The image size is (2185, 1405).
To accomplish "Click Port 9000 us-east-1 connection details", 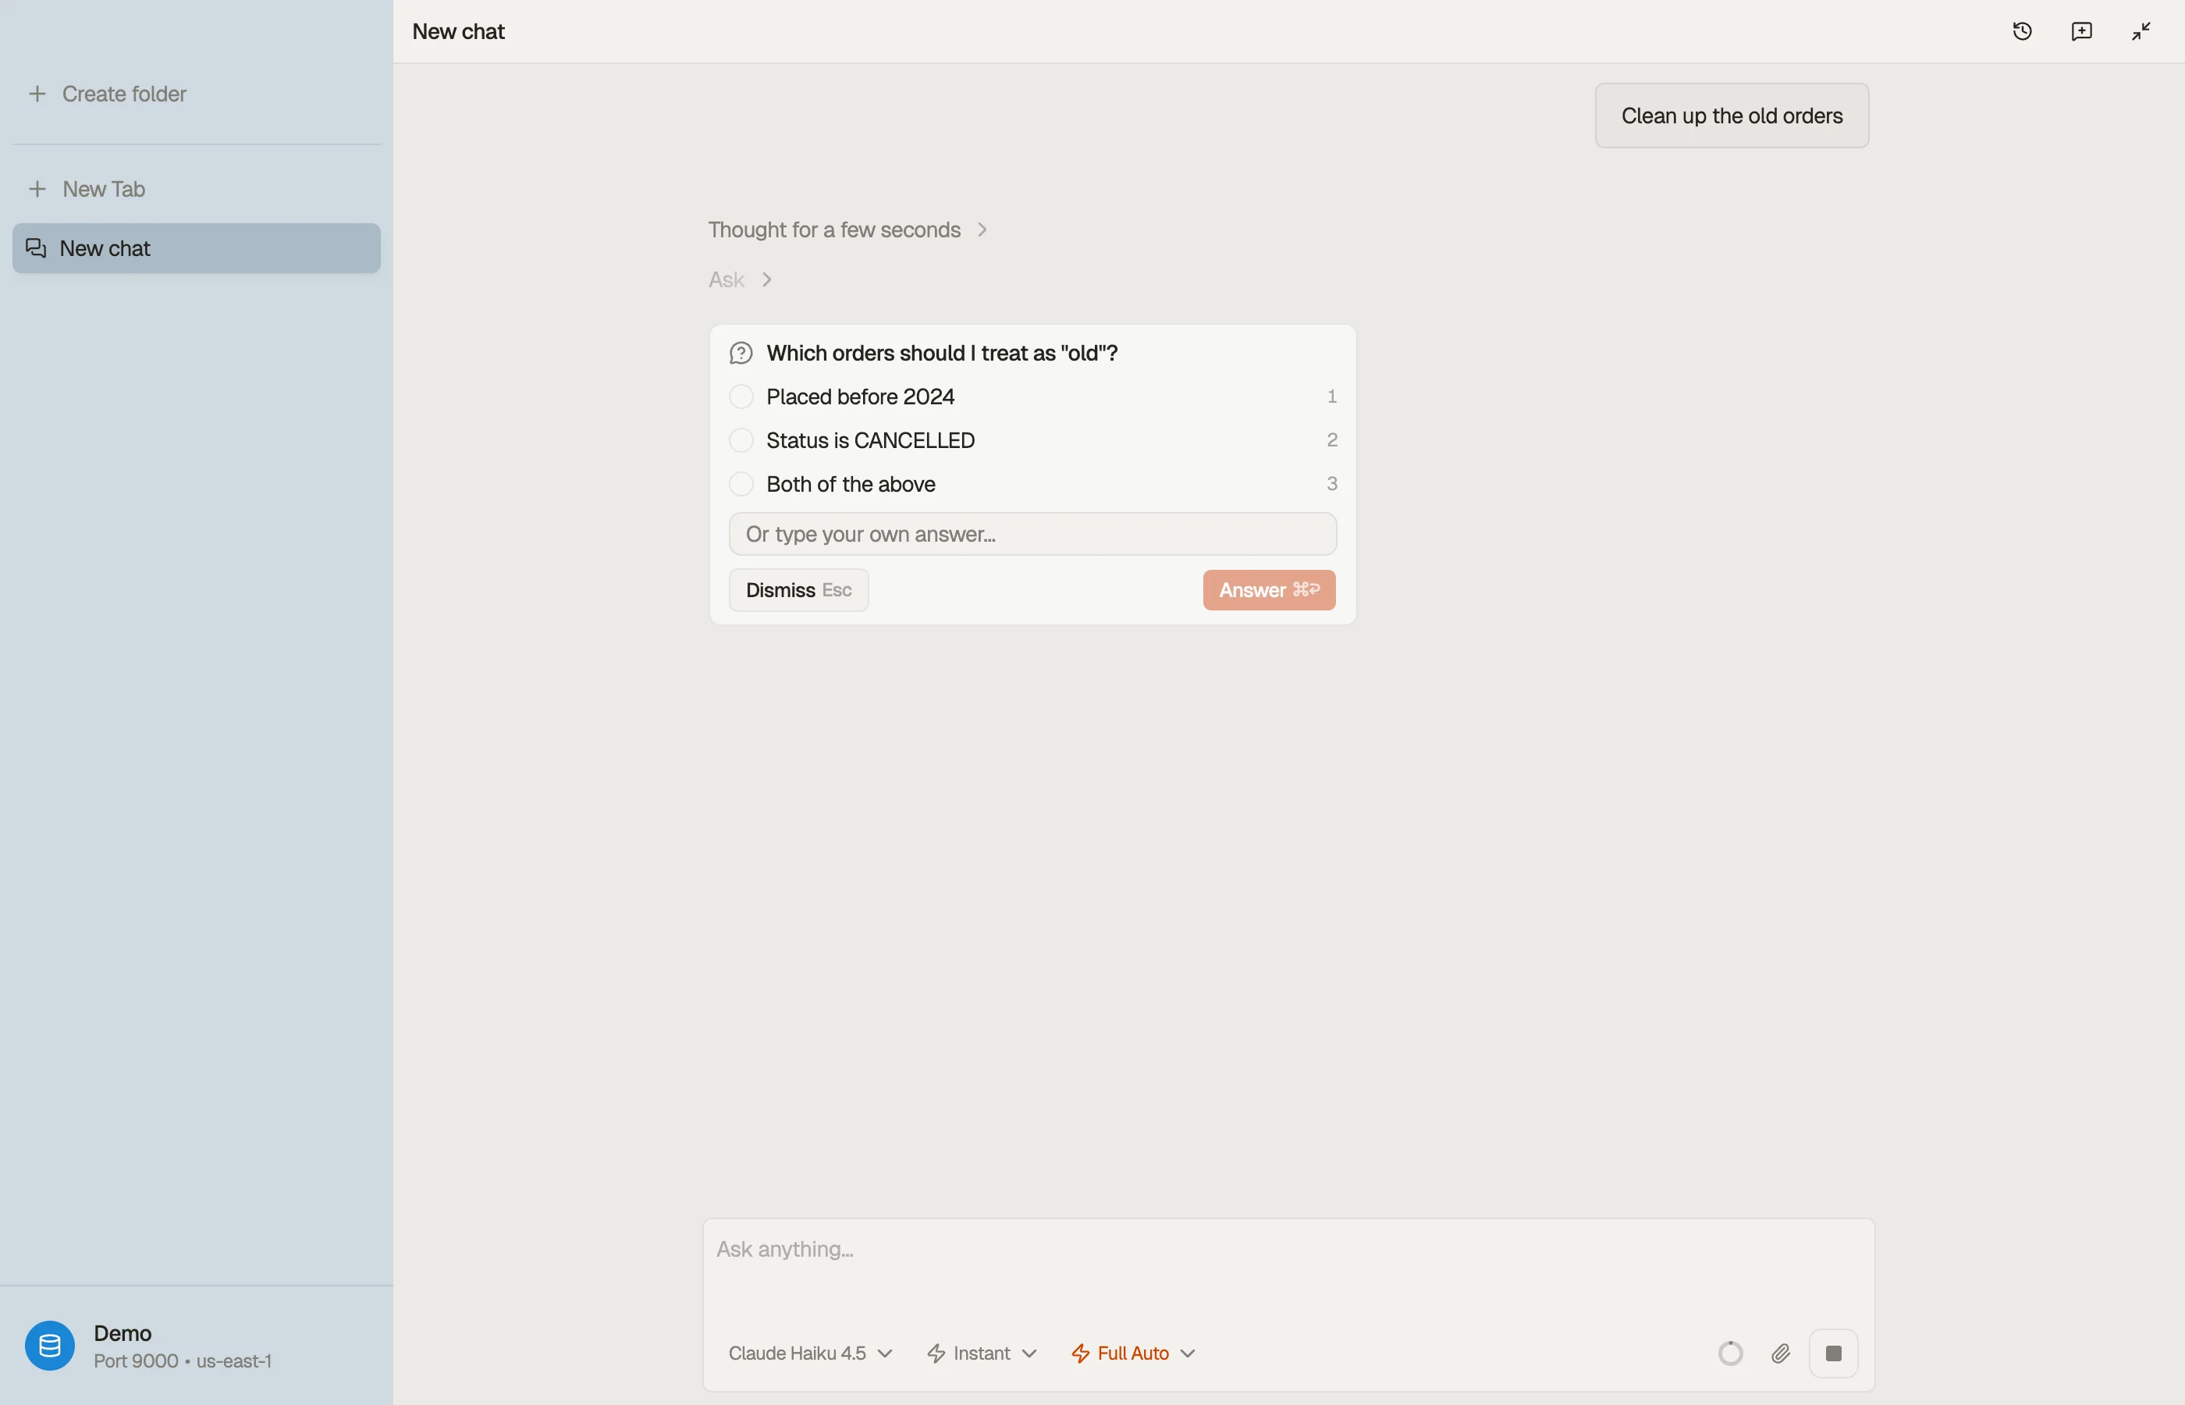I will 183,1361.
